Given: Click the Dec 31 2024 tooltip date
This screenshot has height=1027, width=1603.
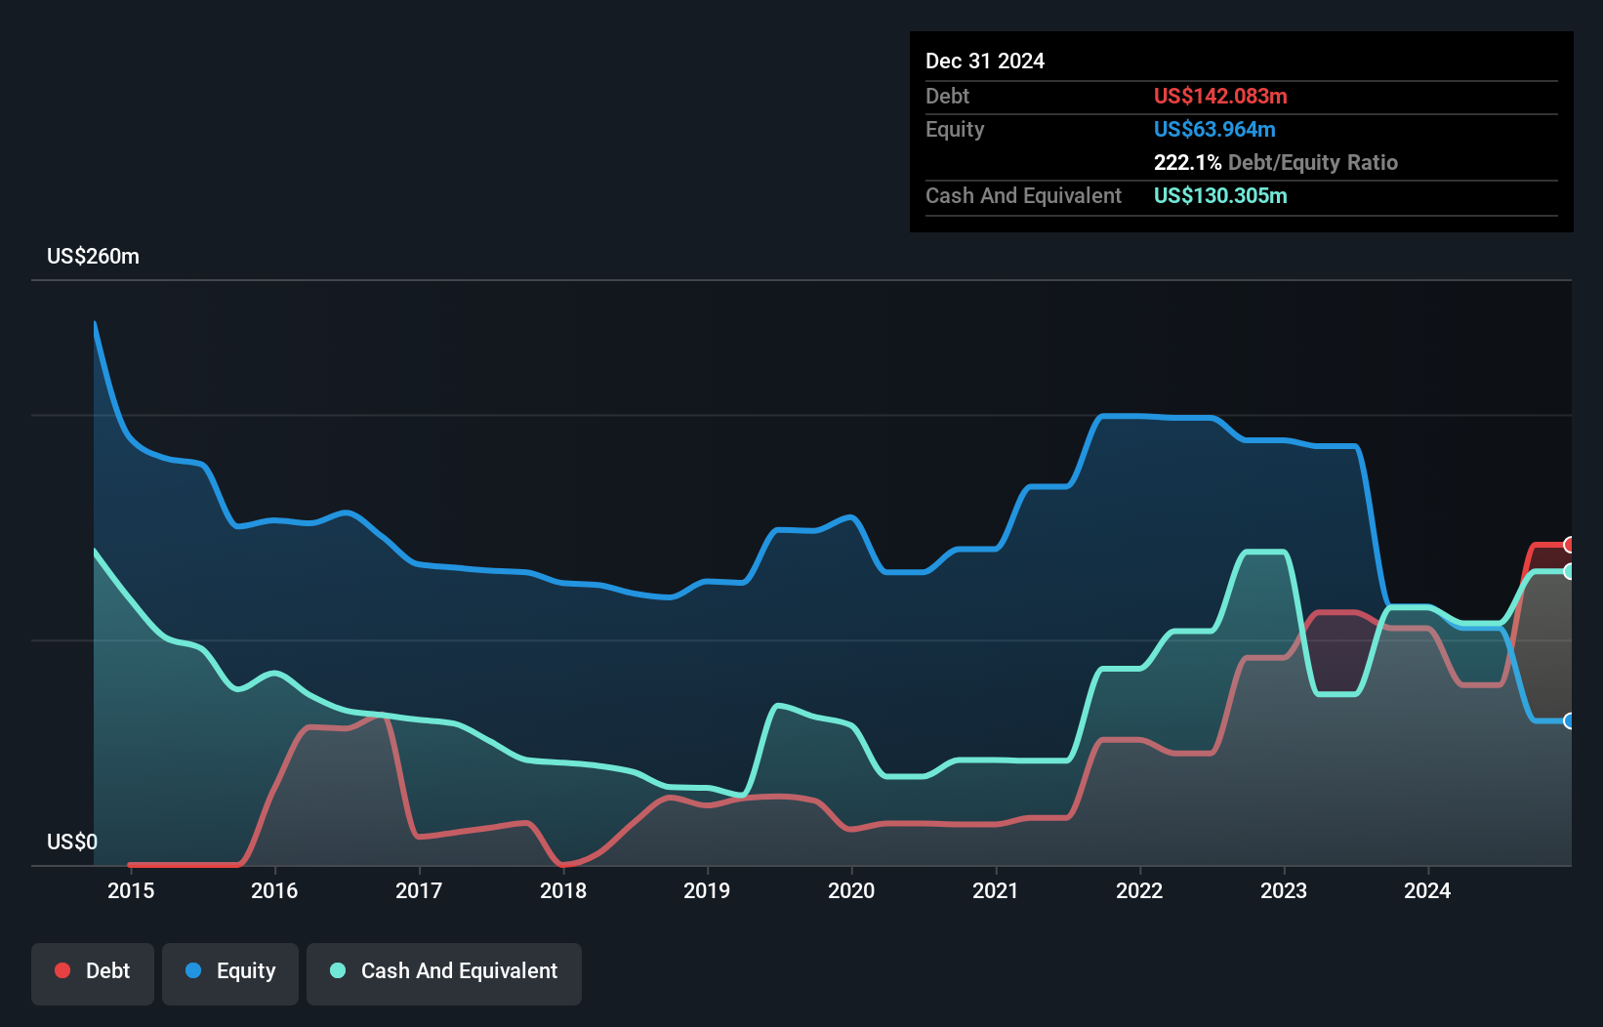Looking at the screenshot, I should coord(985,62).
